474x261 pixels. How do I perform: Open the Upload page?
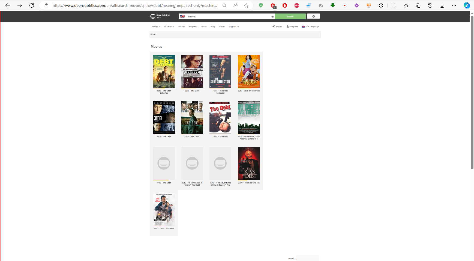pyautogui.click(x=182, y=27)
